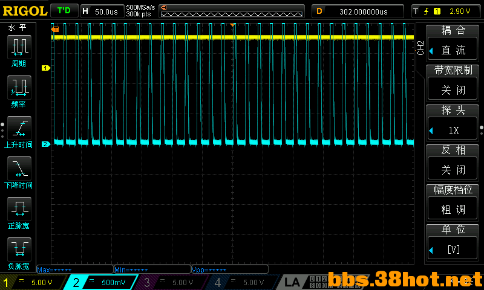
Task: Click the waveform memory overview bar
Action: pyautogui.click(x=232, y=11)
